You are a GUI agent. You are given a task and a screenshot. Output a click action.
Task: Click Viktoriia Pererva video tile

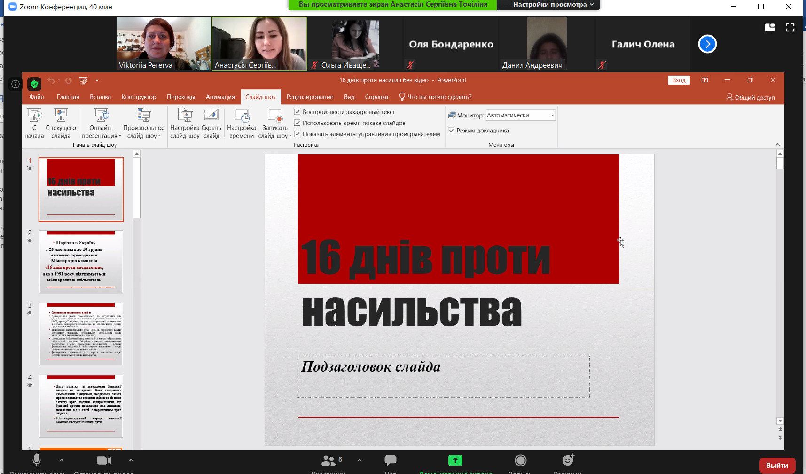164,44
